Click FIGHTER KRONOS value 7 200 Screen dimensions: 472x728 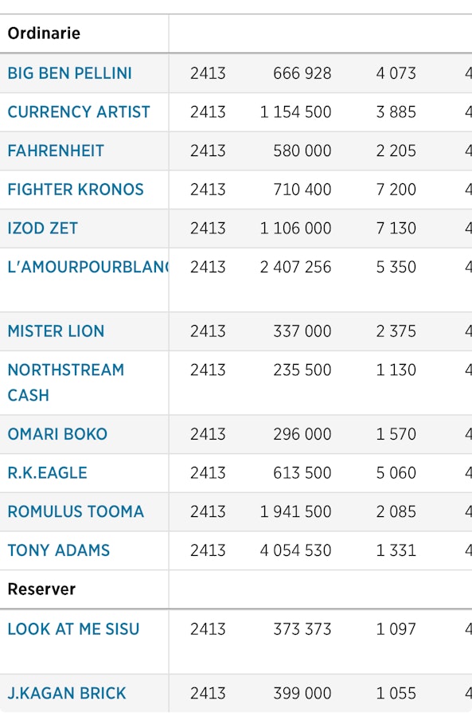[396, 190]
